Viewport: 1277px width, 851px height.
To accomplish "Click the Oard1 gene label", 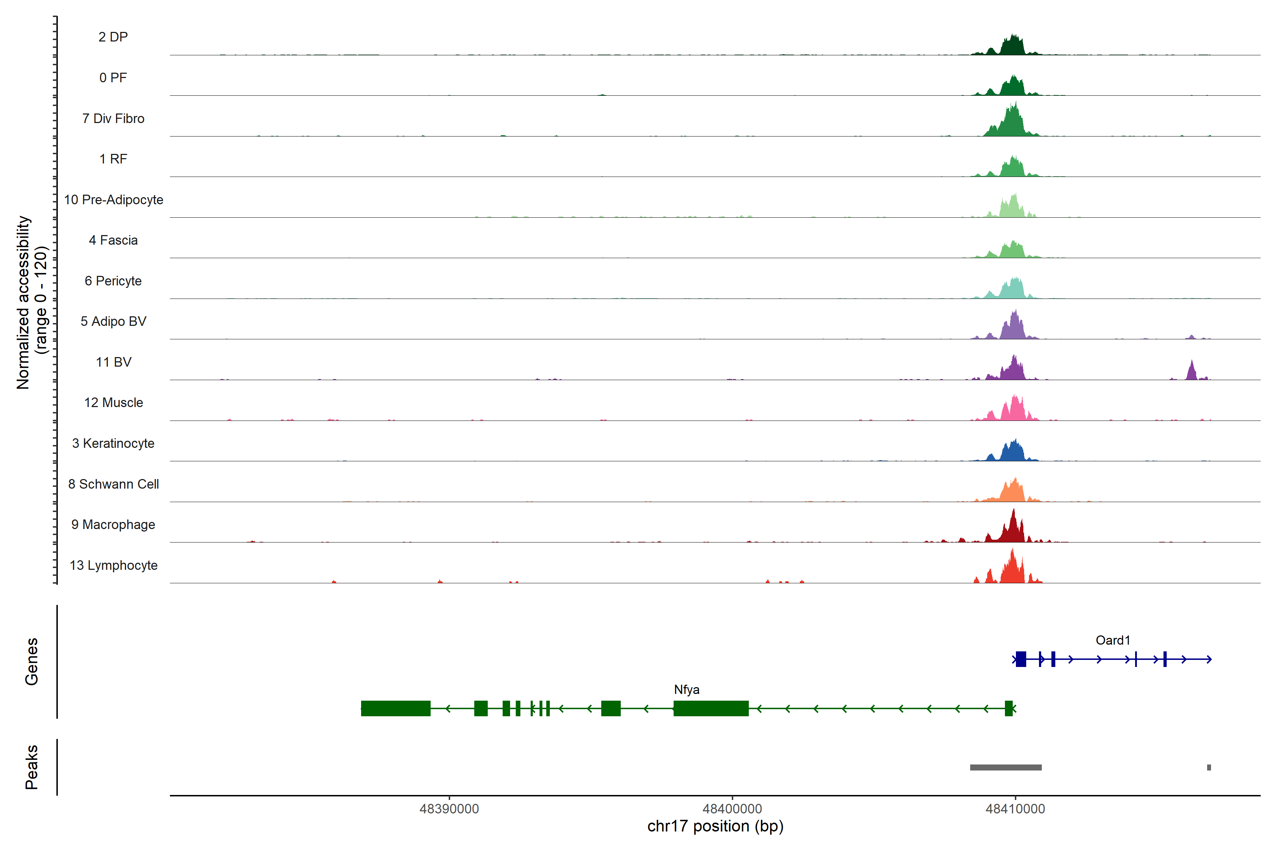I will pyautogui.click(x=1112, y=640).
